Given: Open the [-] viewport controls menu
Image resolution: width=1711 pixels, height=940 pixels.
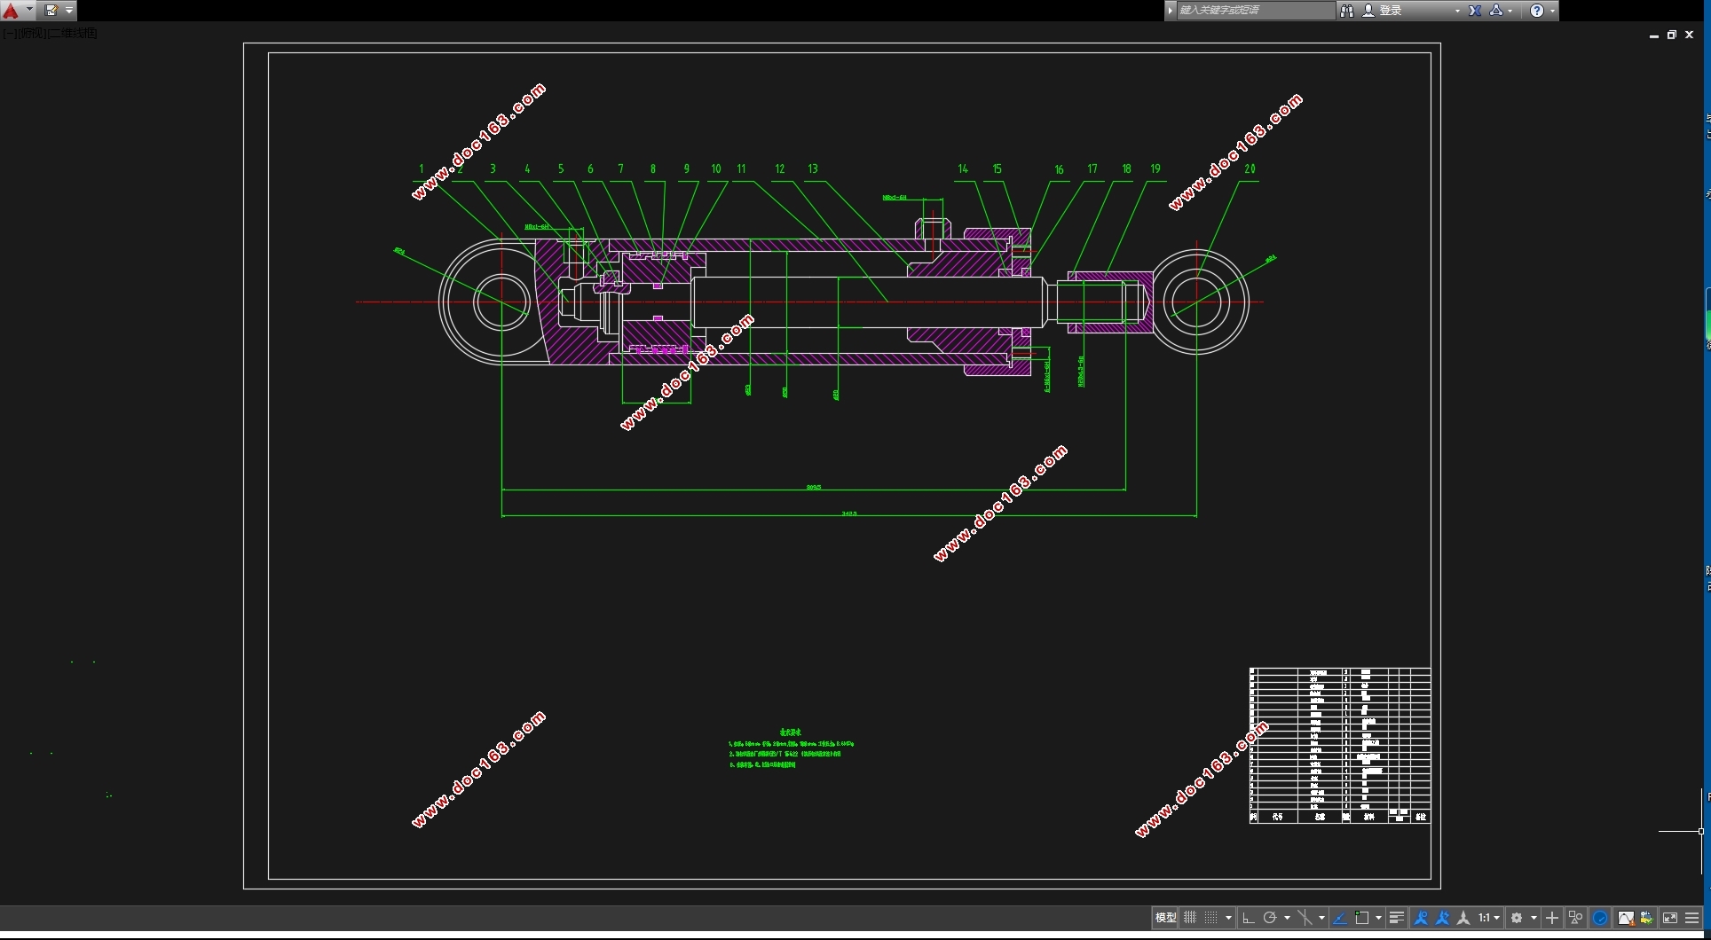Looking at the screenshot, I should point(8,34).
